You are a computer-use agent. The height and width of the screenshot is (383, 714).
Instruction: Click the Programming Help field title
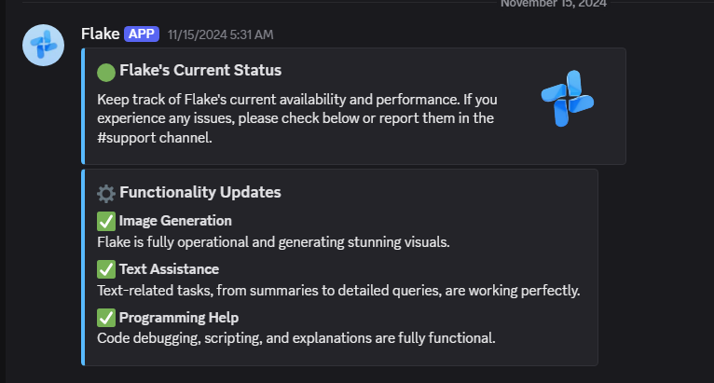point(179,318)
